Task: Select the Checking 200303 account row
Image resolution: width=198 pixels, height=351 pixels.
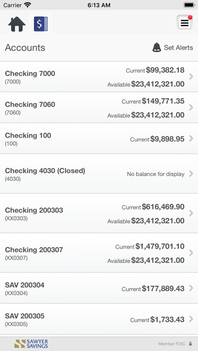Action: point(99,213)
